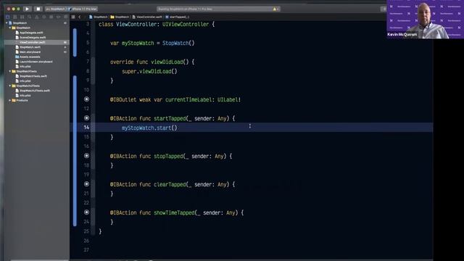Viewport: 464px width, 261px height.
Task: Click 'super.viewDidLoad()' code line
Action: [149, 71]
